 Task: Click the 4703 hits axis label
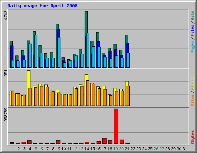(6, 15)
